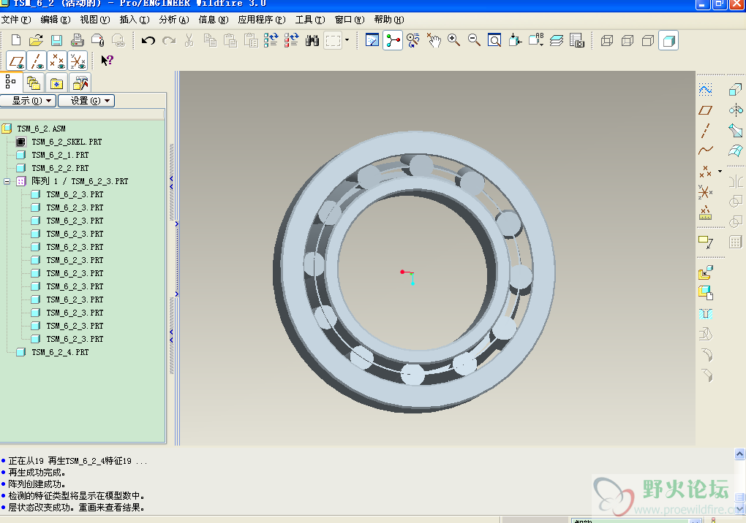746x523 pixels.
Task: Open an existing file via the folder icon
Action: click(x=36, y=40)
